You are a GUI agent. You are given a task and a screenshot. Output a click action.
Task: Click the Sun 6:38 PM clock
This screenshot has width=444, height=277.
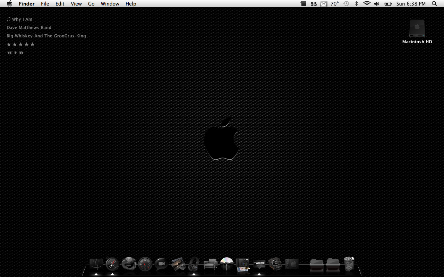pyautogui.click(x=411, y=4)
